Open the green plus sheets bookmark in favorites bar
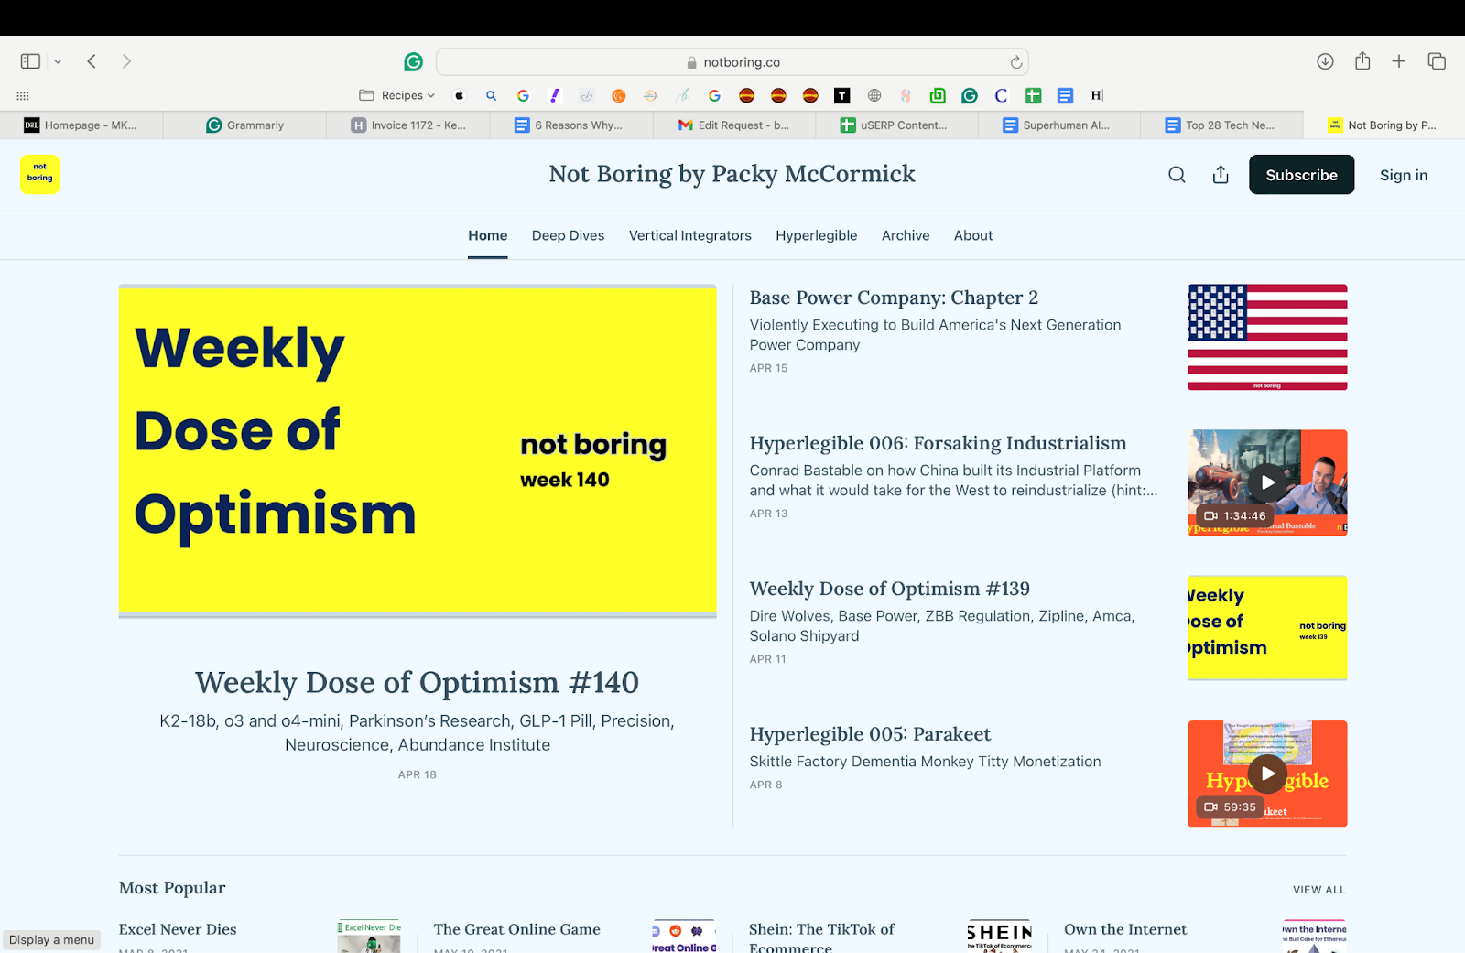 click(1034, 95)
